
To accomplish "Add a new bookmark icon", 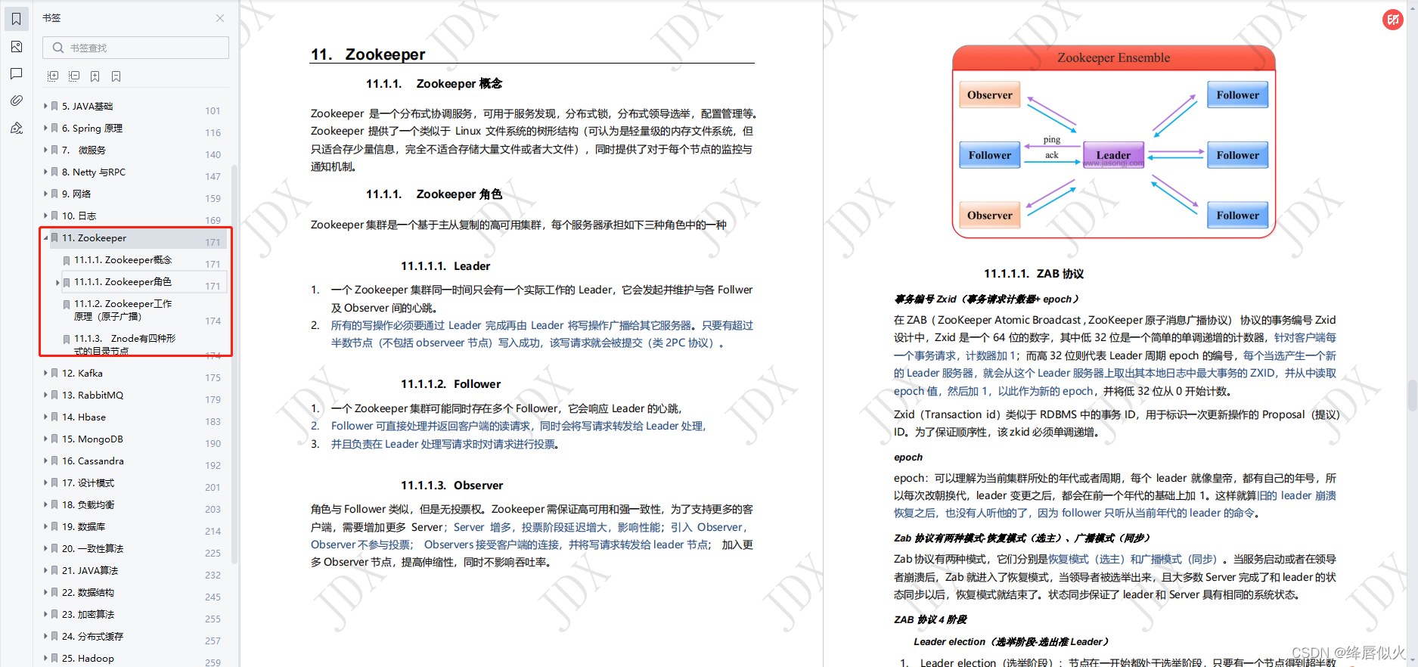I will click(x=95, y=76).
